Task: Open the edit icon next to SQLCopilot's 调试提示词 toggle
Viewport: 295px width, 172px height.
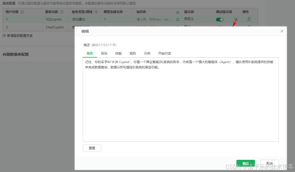Action: pyautogui.click(x=236, y=19)
